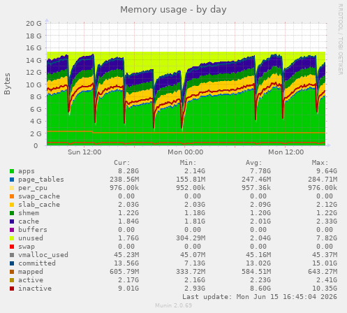Click the 'inactive' legend label
This screenshot has width=347, height=313.
35,289
